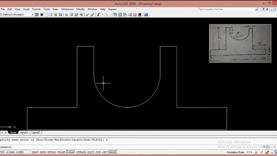
Task: Click the next layout tab arrow
Action: click(3, 132)
